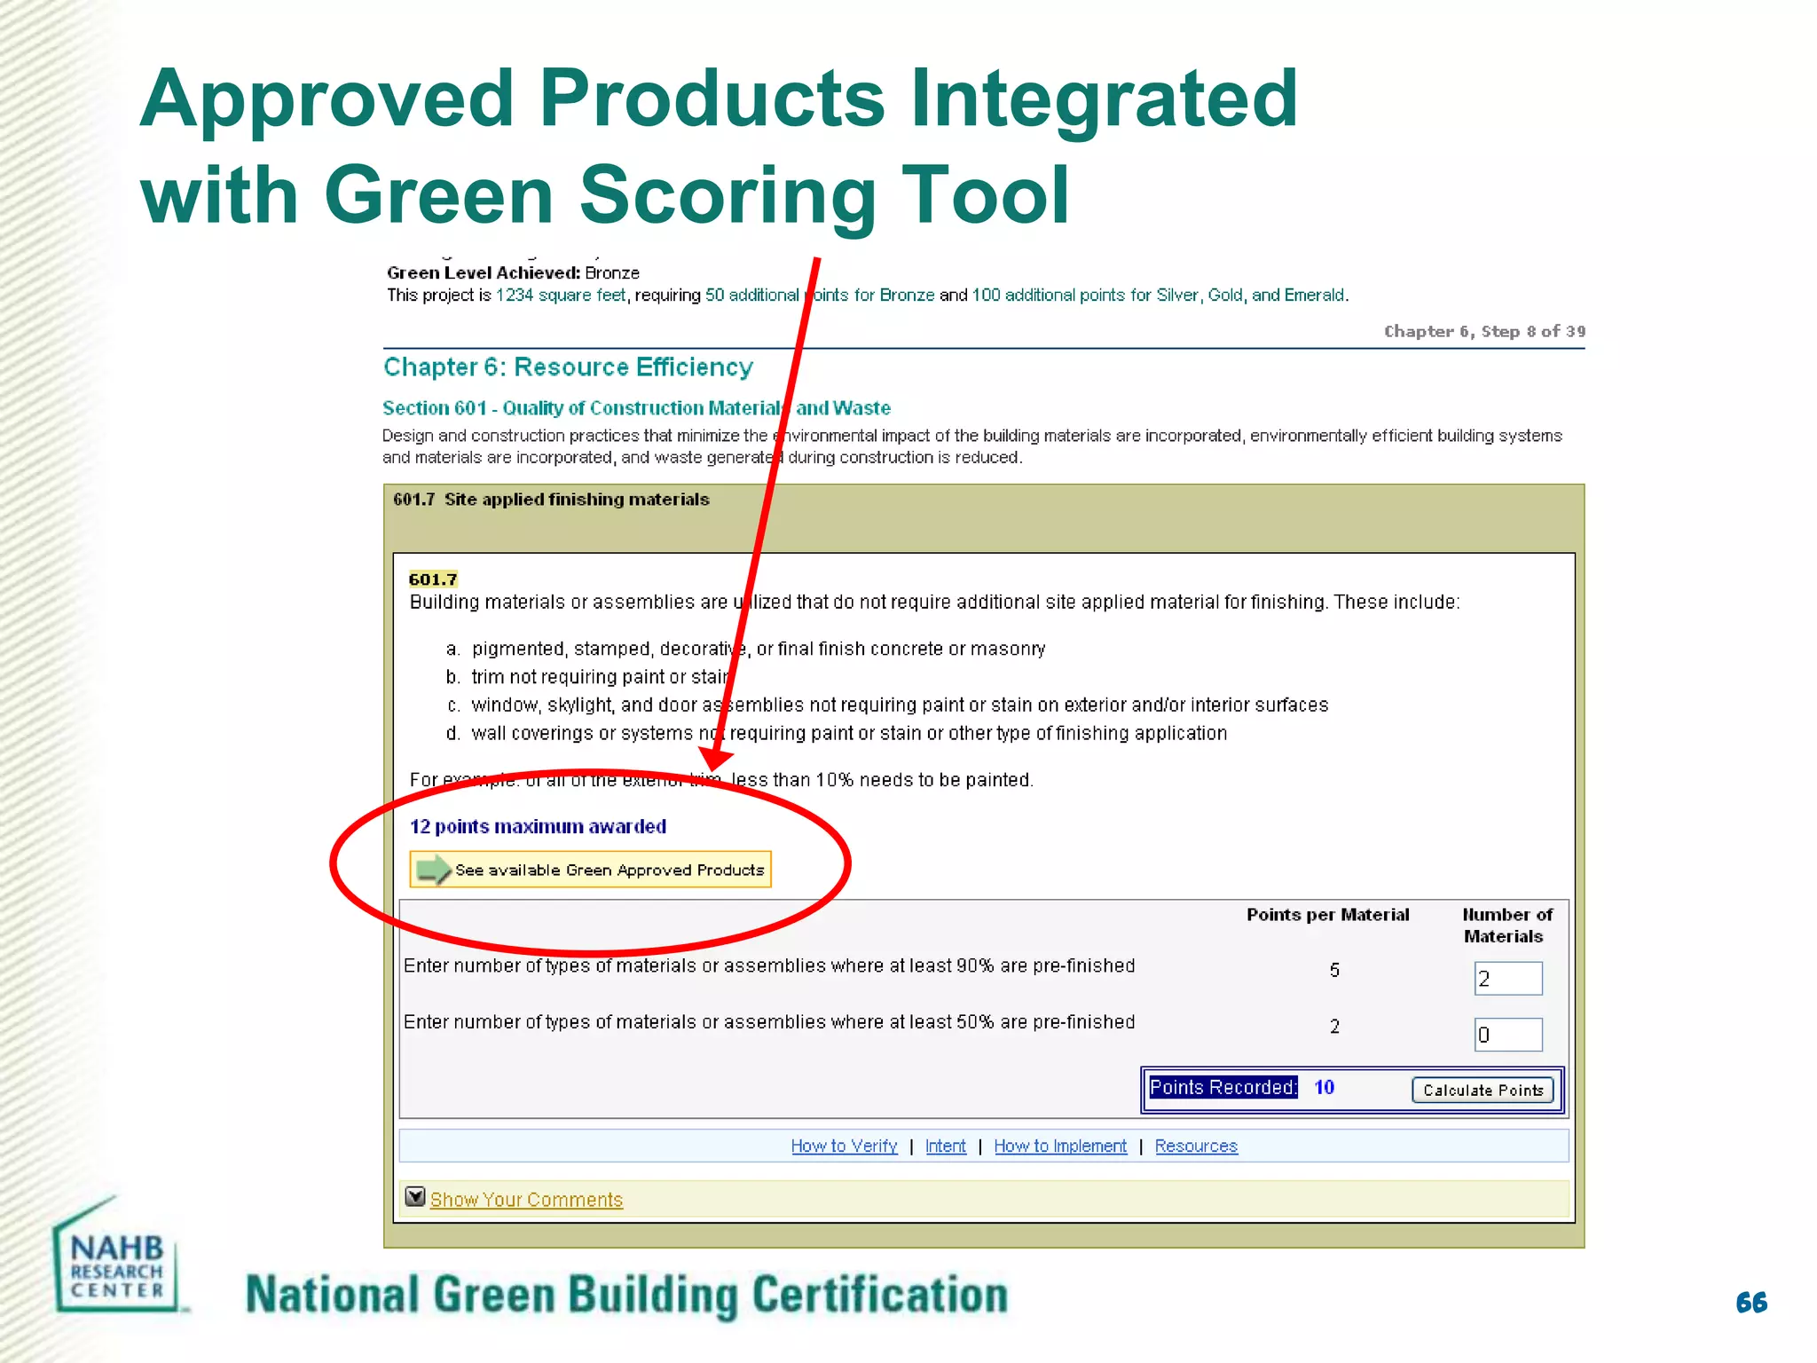
Task: Click the Calculate Points button
Action: point(1483,1090)
